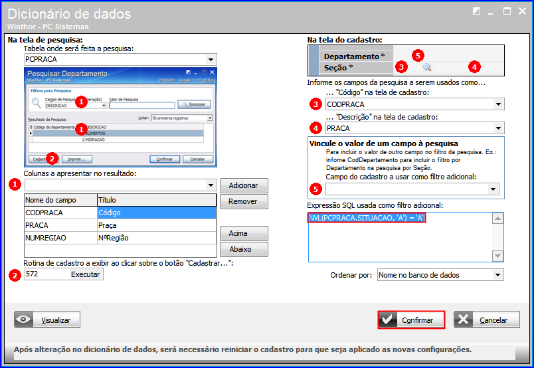Click the SQL expression NVL(PCPRACA.SITUACAO text
This screenshot has height=368, width=534.
pyautogui.click(x=367, y=218)
